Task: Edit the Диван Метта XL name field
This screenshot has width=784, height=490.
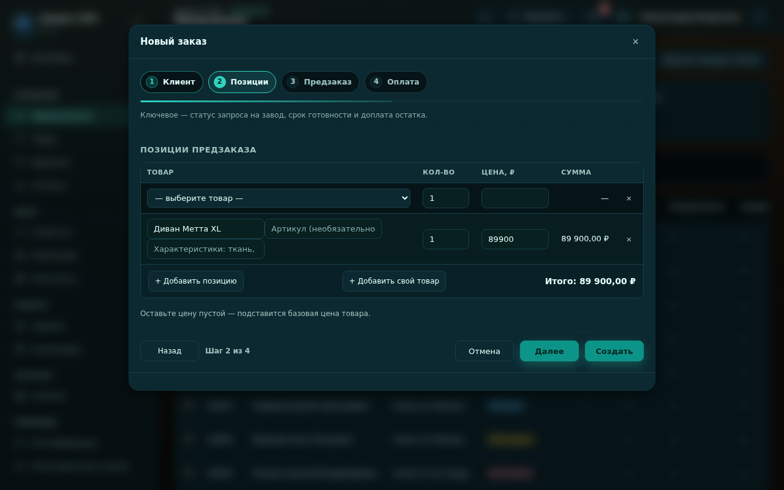Action: click(206, 229)
